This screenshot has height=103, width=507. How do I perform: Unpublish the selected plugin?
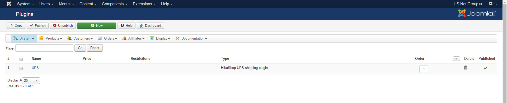(x=63, y=26)
